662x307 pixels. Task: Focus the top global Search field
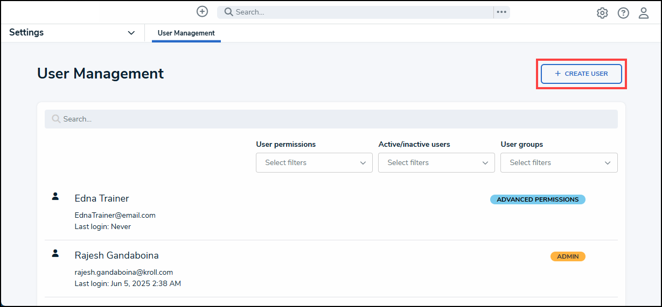tap(356, 12)
